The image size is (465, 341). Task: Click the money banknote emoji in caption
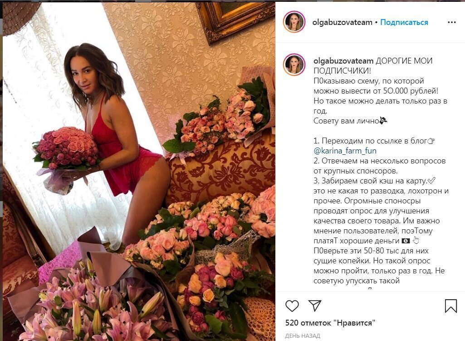[406, 241]
